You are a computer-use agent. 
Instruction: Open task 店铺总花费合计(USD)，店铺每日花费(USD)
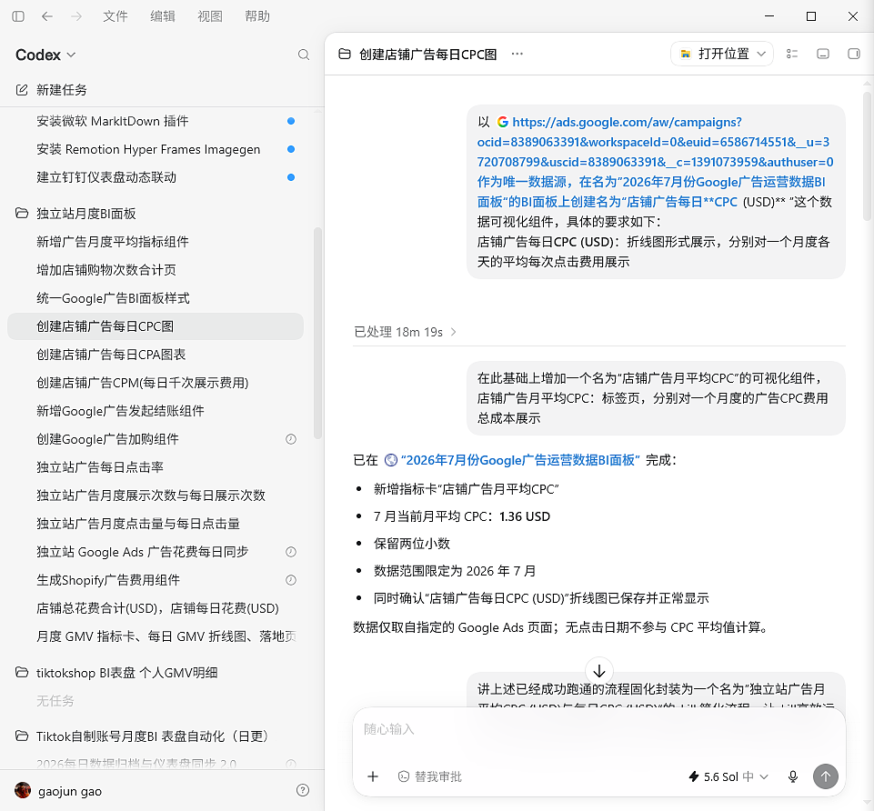pyautogui.click(x=156, y=608)
